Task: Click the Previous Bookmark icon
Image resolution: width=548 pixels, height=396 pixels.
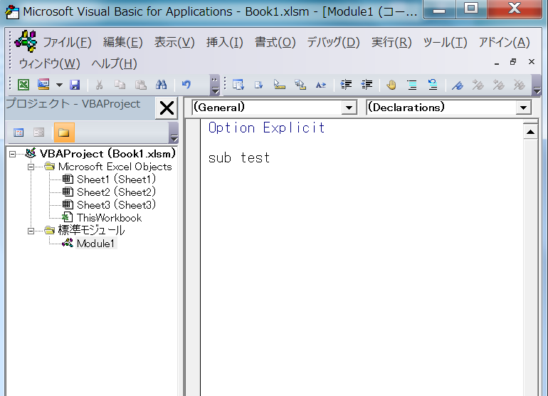Action: (498, 85)
